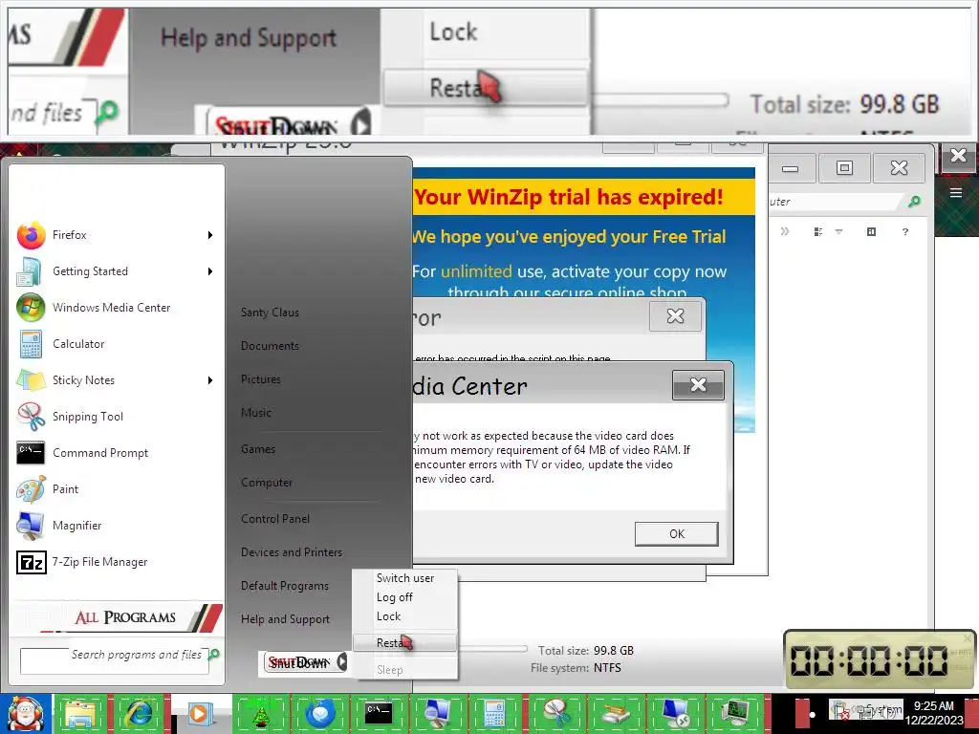Open Thunderbird from the taskbar
Image resolution: width=979 pixels, height=734 pixels.
[x=319, y=713]
